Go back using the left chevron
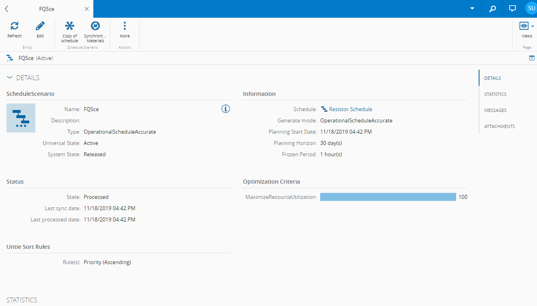Image resolution: width=537 pixels, height=306 pixels. click(x=6, y=9)
